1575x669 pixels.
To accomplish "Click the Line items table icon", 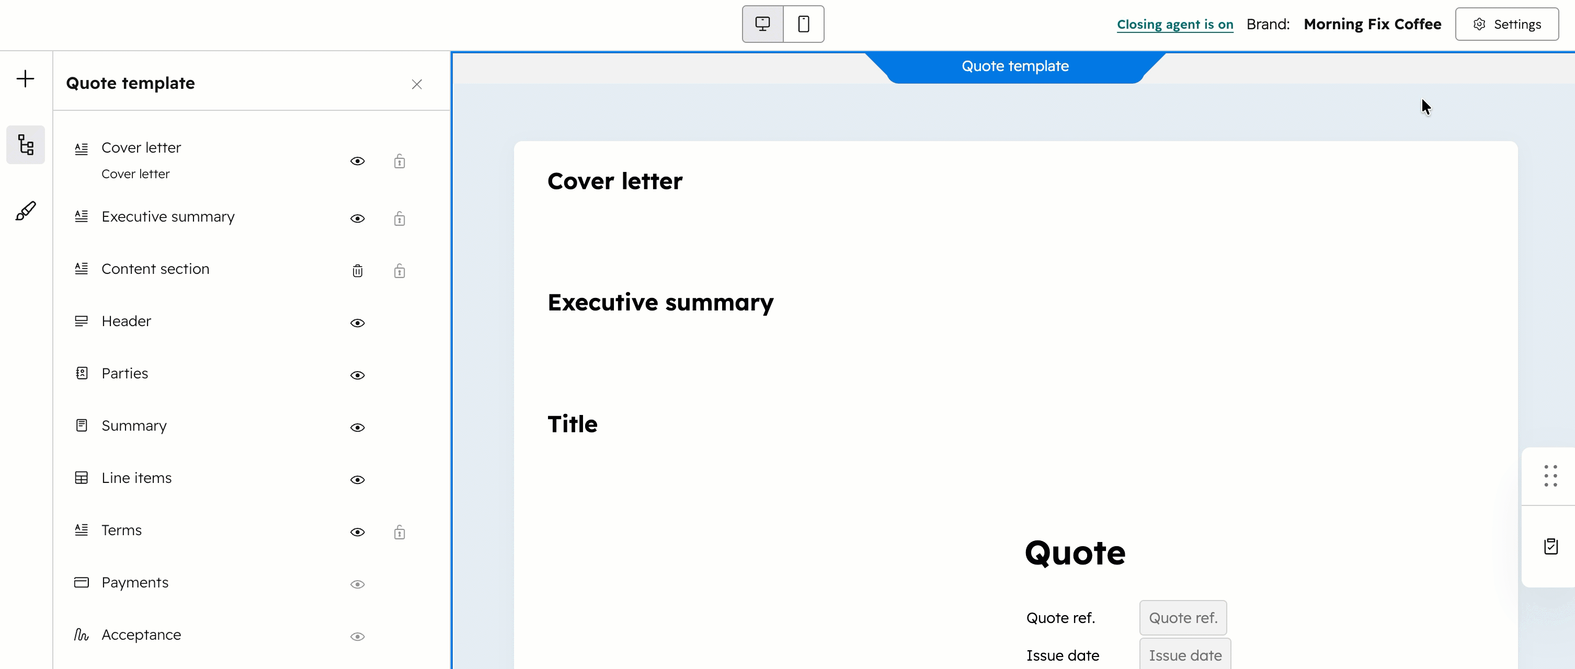I will pos(82,478).
